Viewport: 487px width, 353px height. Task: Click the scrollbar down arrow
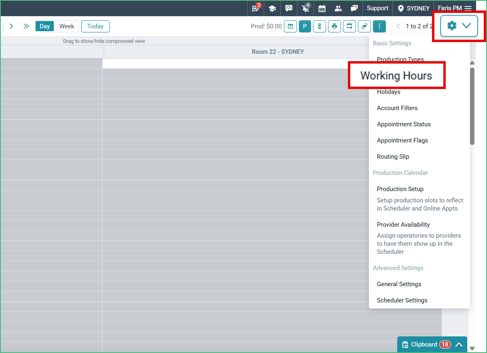pos(472,348)
